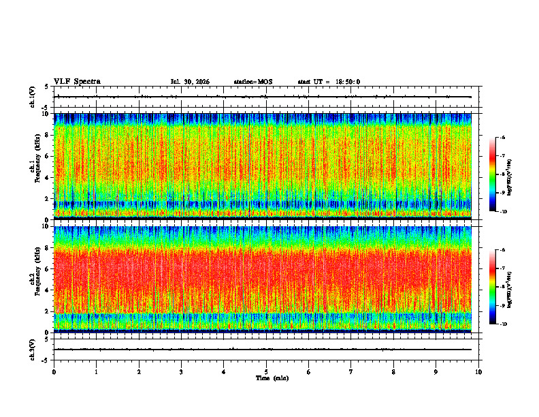The width and height of the screenshot is (539, 417).
Task: Select the time axis tick label "10"
Action: tap(478, 372)
